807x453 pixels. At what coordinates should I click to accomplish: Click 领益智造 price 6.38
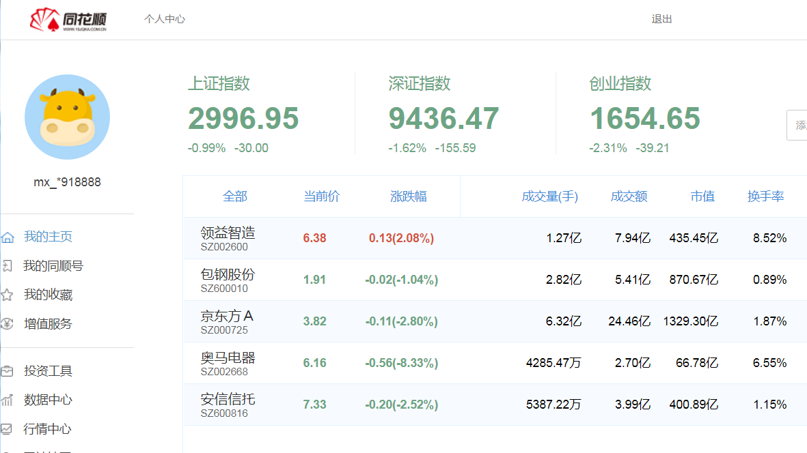tap(314, 238)
